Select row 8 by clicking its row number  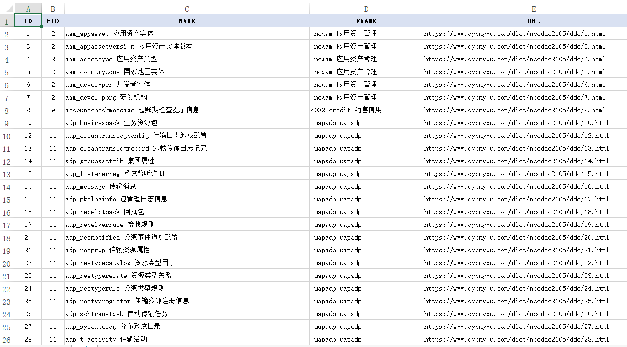click(6, 110)
